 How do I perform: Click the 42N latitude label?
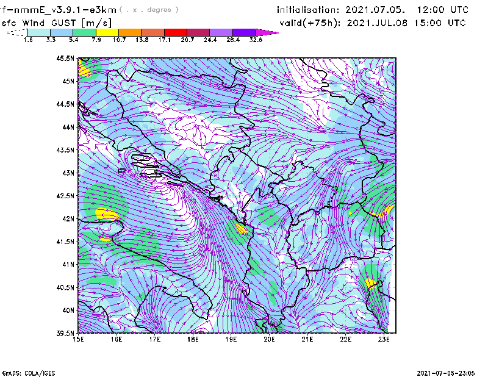tap(68, 219)
